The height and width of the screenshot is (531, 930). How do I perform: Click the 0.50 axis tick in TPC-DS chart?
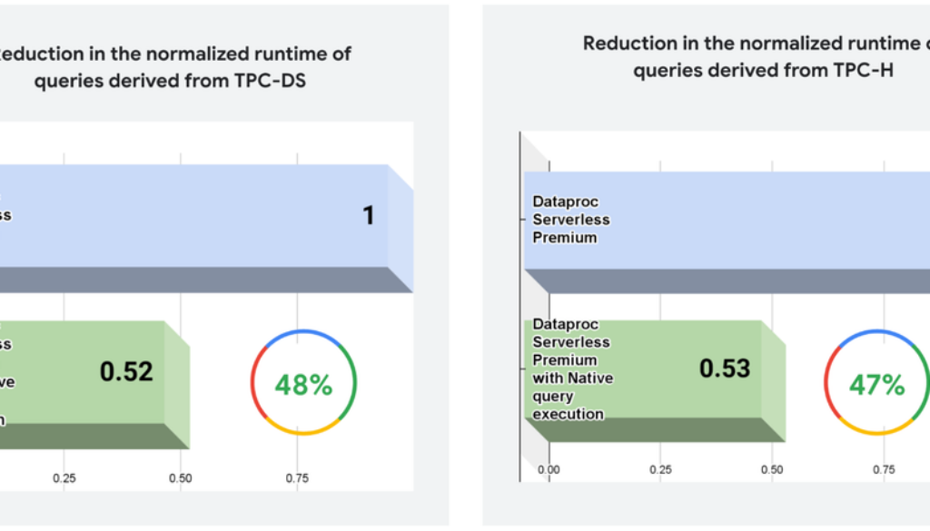(x=180, y=478)
